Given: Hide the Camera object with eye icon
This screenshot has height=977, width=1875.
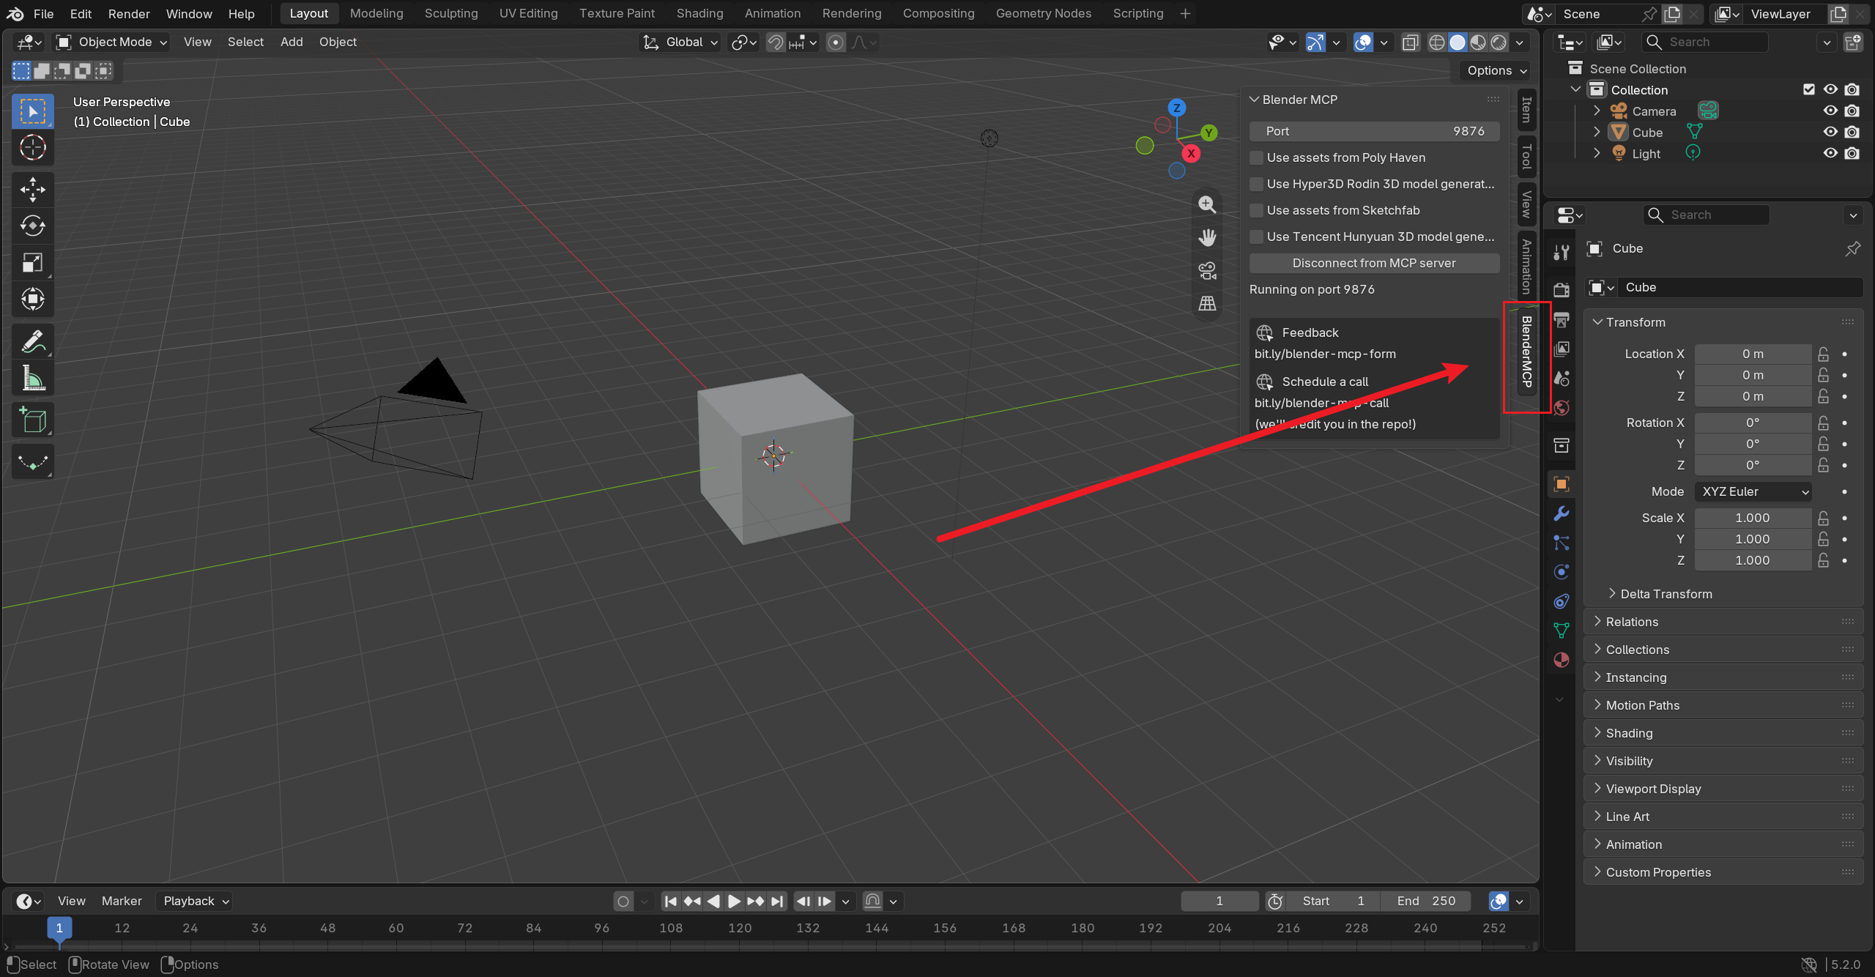Looking at the screenshot, I should tap(1830, 111).
